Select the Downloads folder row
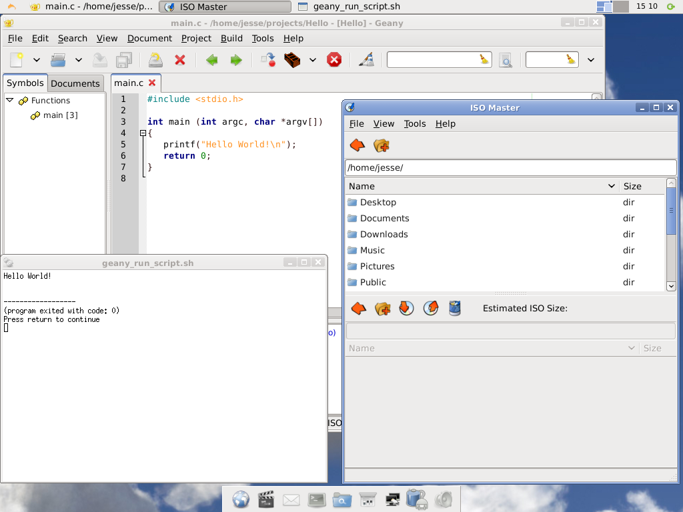 tap(506, 234)
